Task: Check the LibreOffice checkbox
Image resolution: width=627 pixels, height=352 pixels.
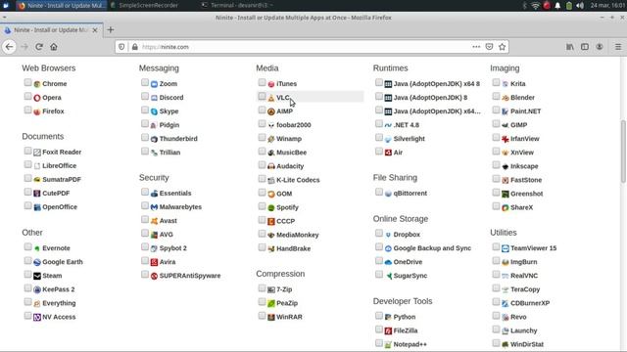Action: [27, 164]
